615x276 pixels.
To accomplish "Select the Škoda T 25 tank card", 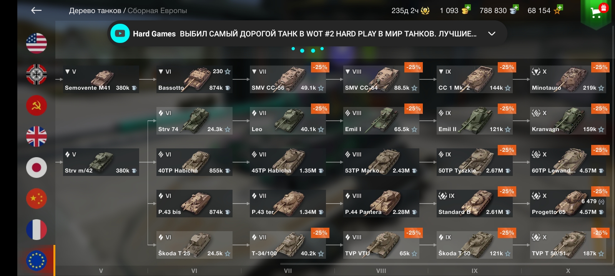I will click(x=194, y=245).
